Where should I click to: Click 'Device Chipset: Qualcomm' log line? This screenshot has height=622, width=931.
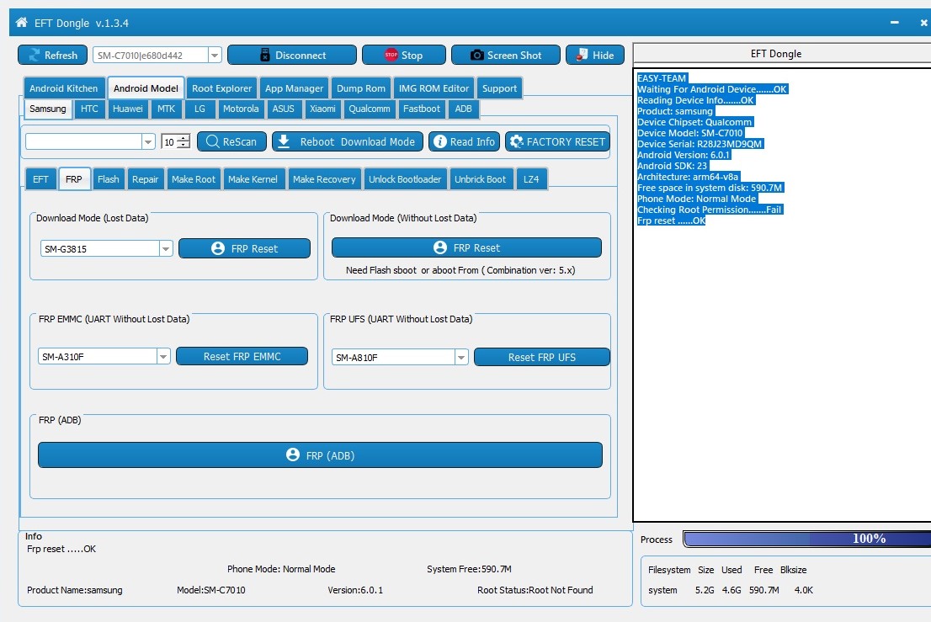click(694, 122)
